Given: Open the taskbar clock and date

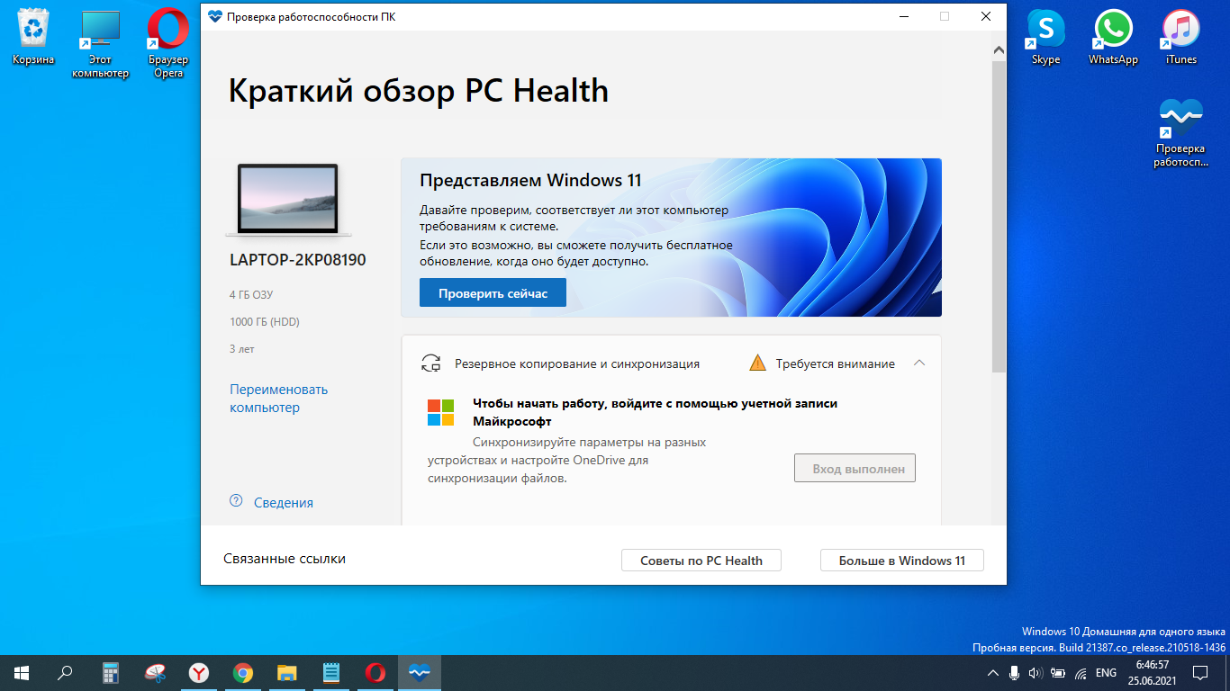Looking at the screenshot, I should 1152,672.
